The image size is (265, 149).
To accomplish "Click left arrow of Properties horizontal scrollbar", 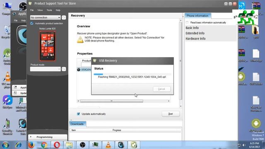I will click(78, 101).
